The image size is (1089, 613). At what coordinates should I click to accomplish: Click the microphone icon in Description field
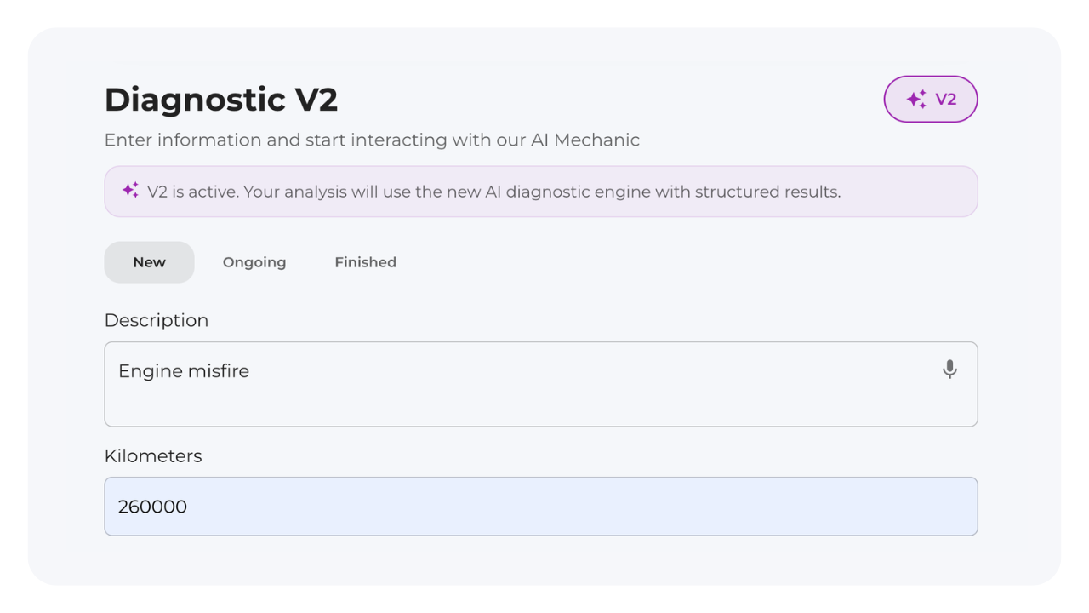pyautogui.click(x=949, y=369)
